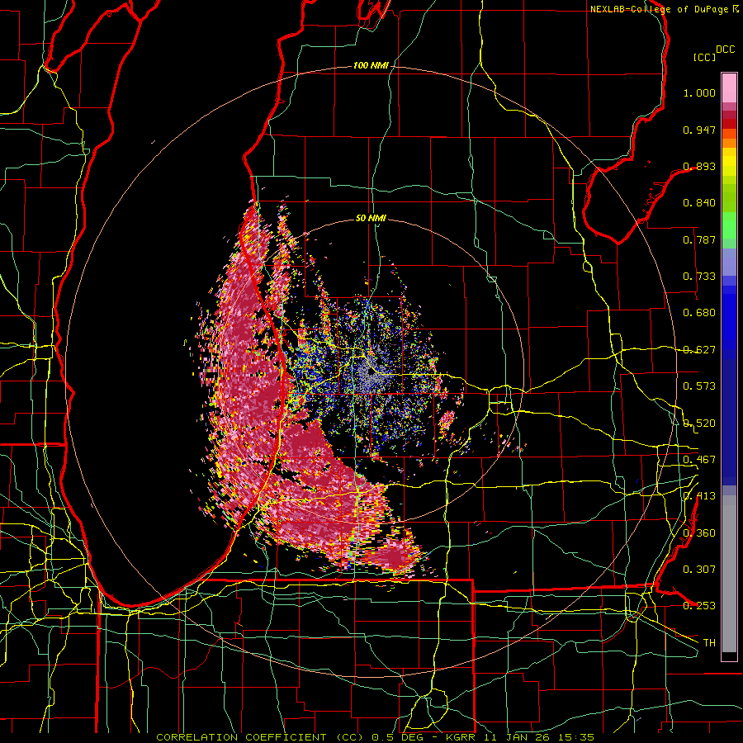Click the 0.467 legend value

[x=699, y=460]
